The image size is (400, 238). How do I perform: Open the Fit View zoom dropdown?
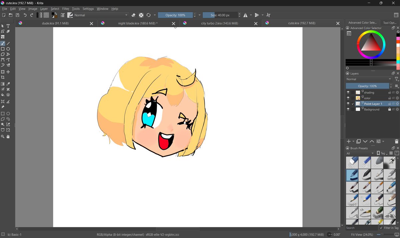(363, 235)
